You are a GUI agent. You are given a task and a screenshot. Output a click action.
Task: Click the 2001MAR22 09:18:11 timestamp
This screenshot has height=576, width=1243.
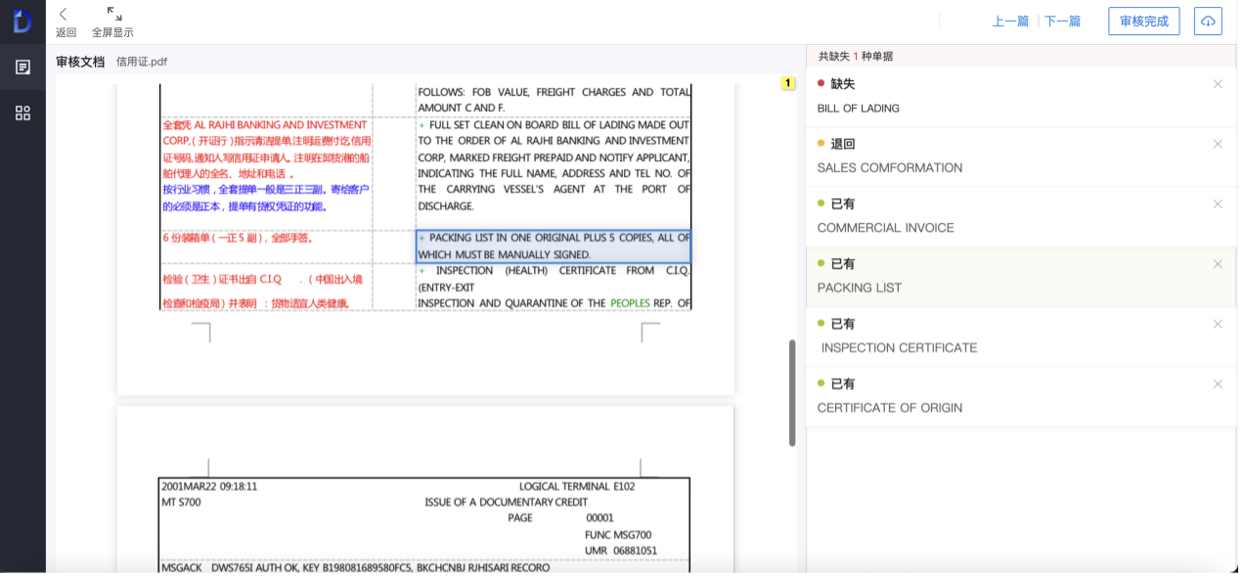pos(209,486)
